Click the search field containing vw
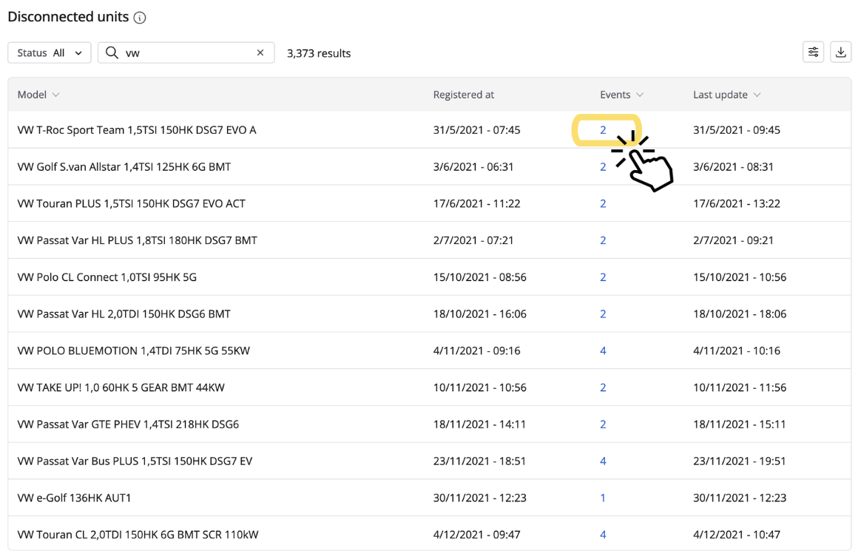This screenshot has width=861, height=559. [x=185, y=52]
